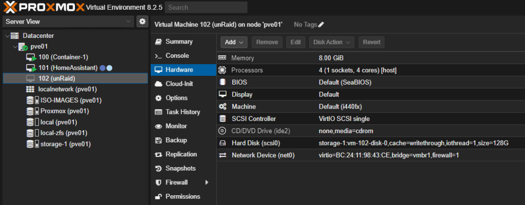Collapse the Datacenter tree node
The image size is (525, 205).
coord(7,36)
